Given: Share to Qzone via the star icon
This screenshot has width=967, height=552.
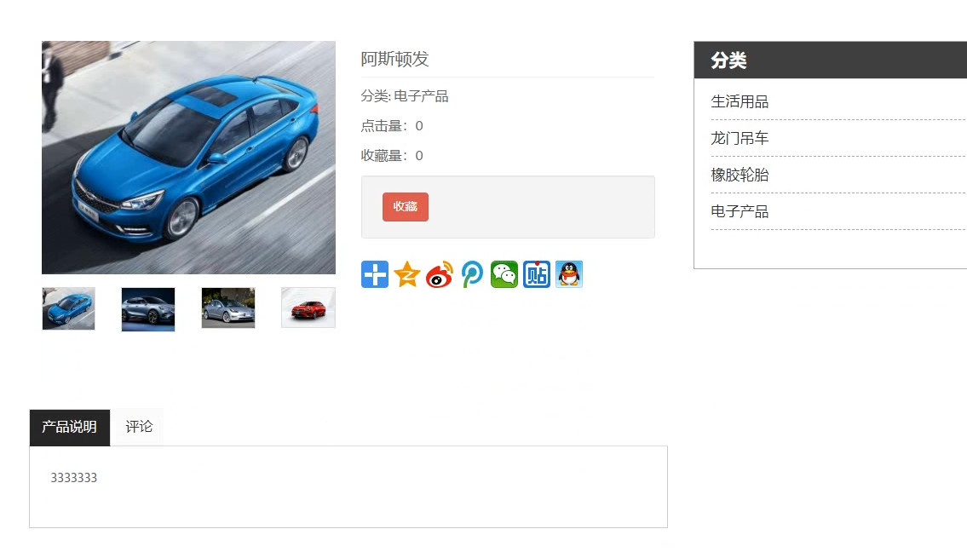Looking at the screenshot, I should (407, 274).
